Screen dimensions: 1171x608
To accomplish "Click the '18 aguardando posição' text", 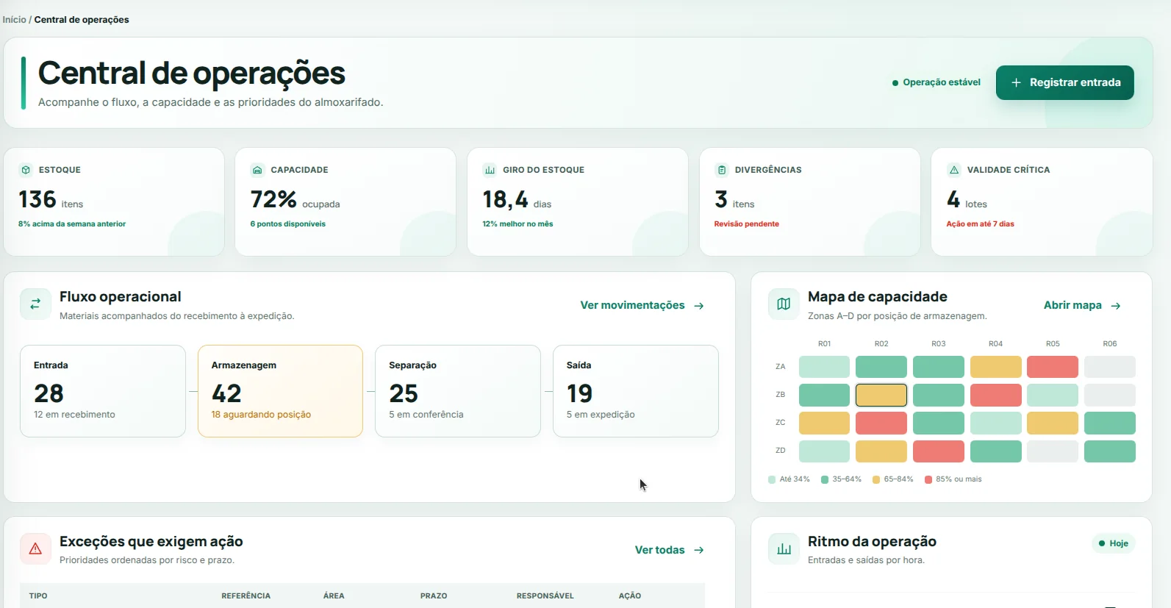I will tap(261, 415).
